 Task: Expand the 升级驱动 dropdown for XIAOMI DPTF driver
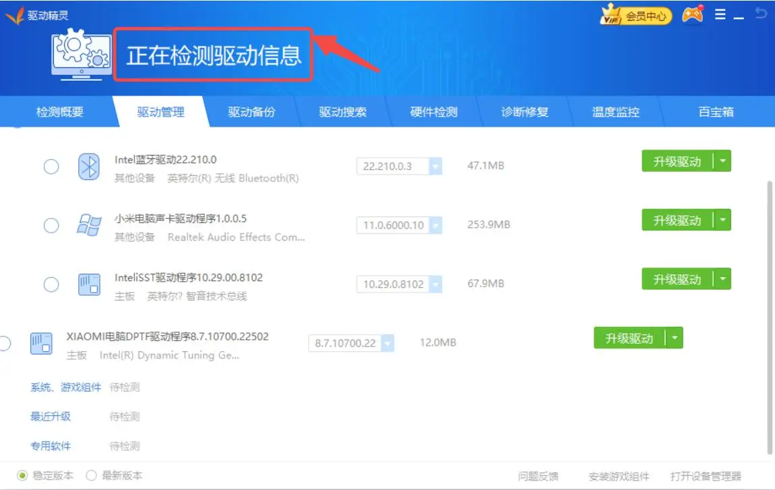click(673, 339)
